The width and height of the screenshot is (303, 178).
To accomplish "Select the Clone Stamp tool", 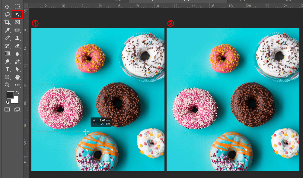I will (x=17, y=38).
